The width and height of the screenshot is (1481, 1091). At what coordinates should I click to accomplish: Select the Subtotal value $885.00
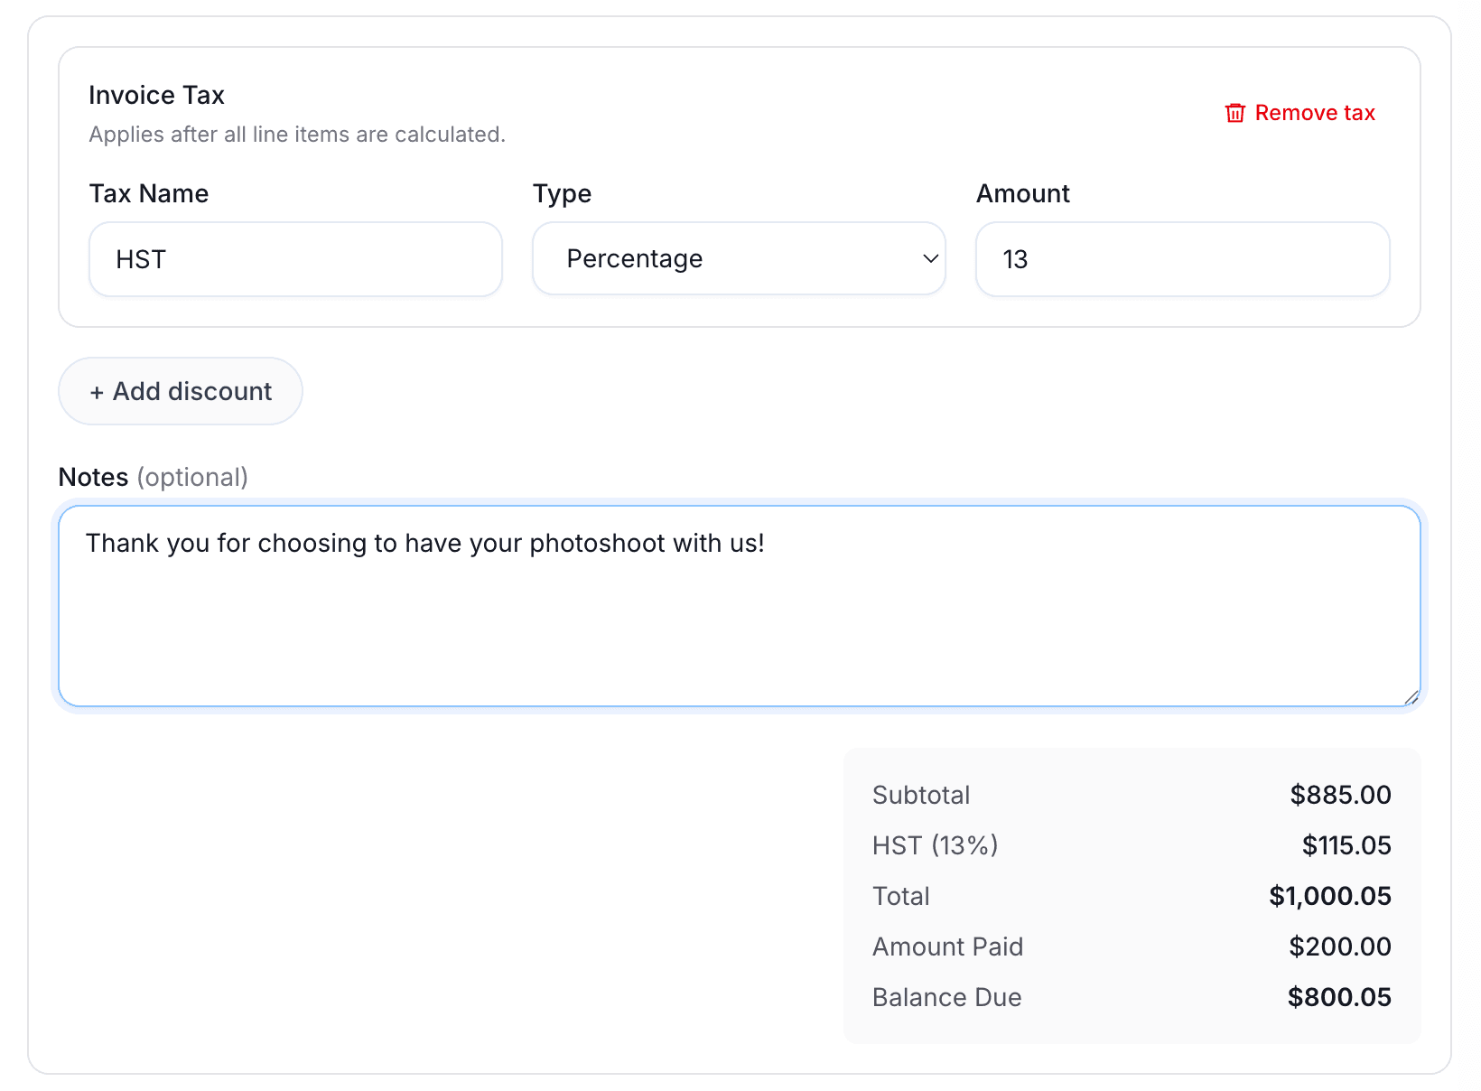coord(1340,795)
